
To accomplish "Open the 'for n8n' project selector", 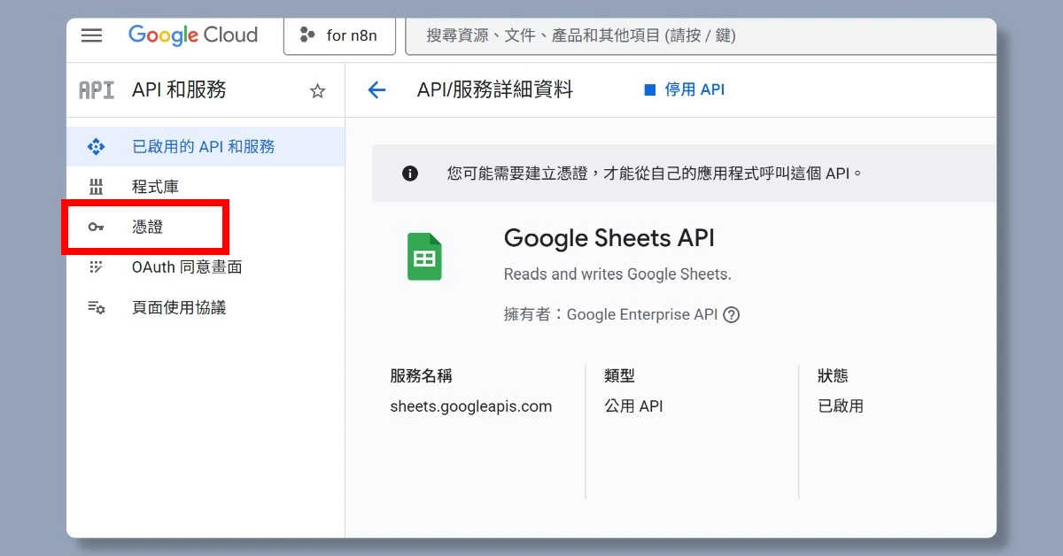I will tap(339, 36).
